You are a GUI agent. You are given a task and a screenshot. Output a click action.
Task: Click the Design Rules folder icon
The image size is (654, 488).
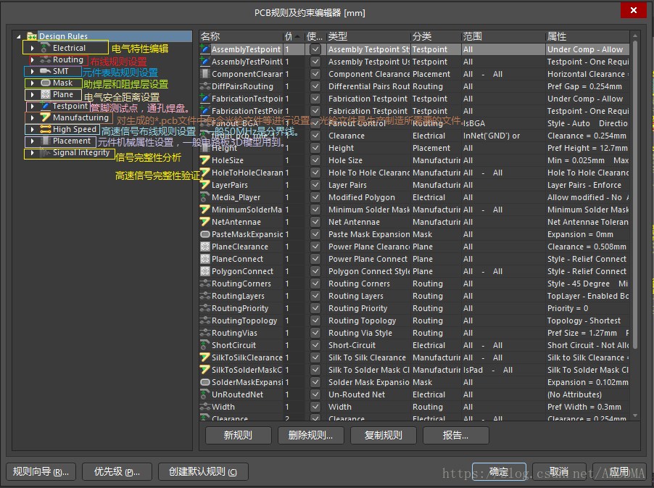[32, 36]
